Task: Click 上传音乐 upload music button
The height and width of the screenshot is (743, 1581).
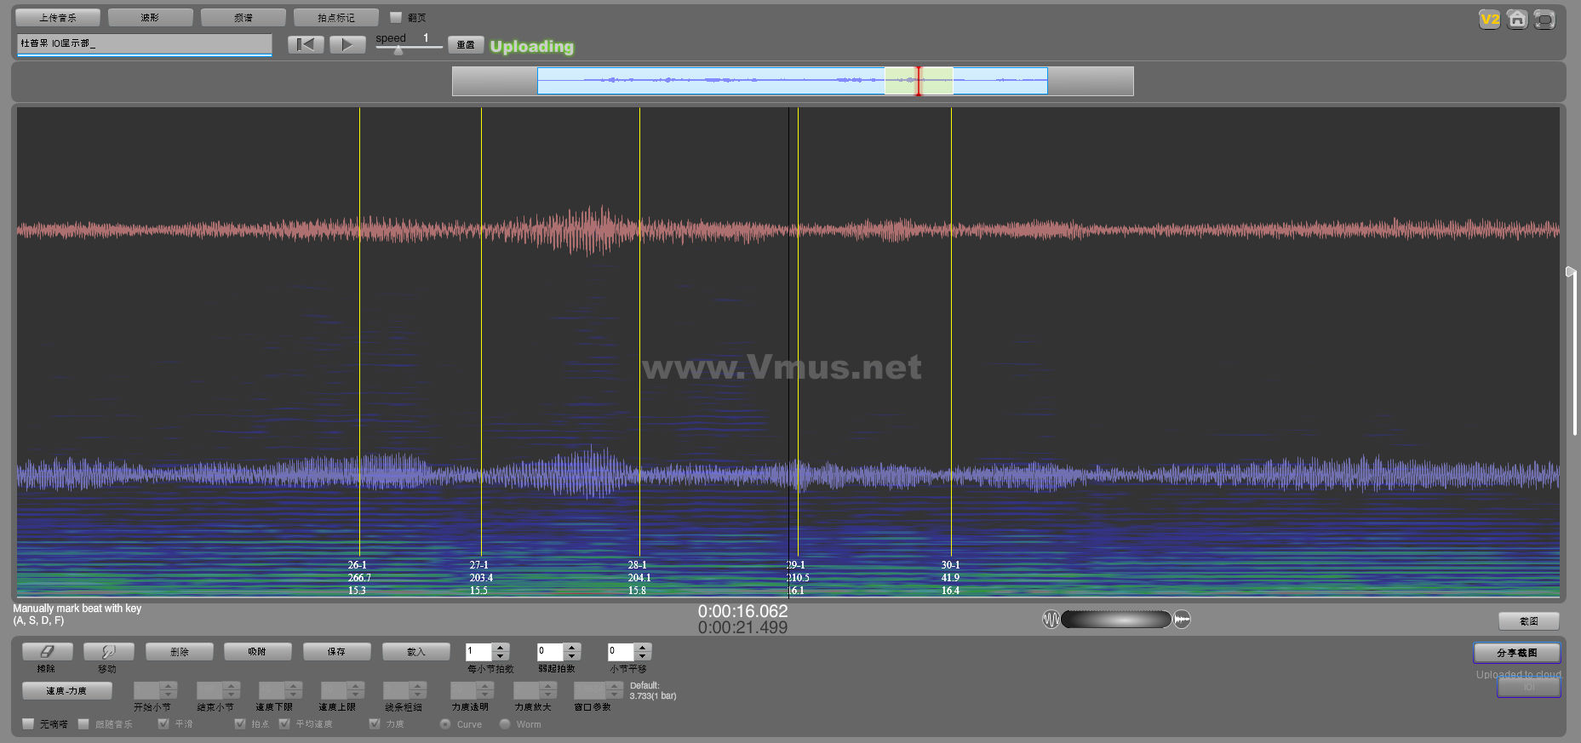Action: coord(58,17)
